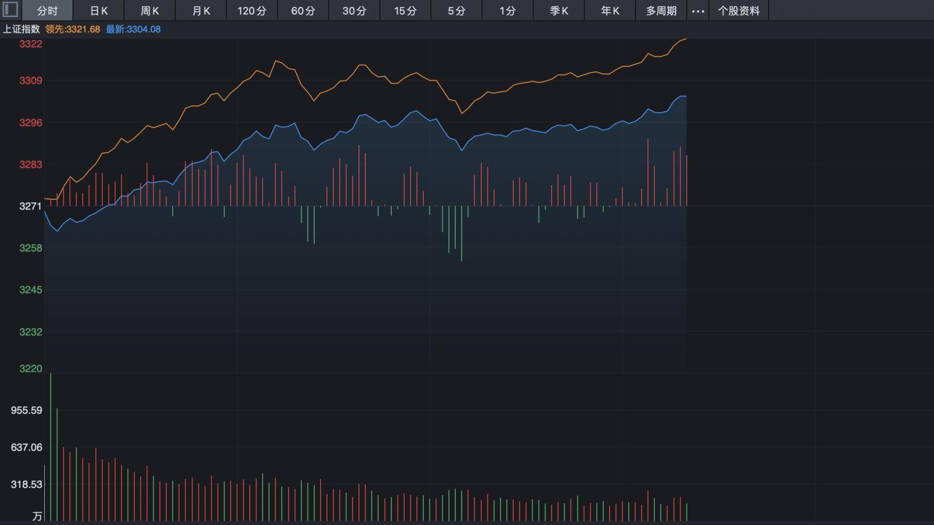The image size is (934, 525).
Task: Open the 个股资料 stock info page
Action: point(738,11)
